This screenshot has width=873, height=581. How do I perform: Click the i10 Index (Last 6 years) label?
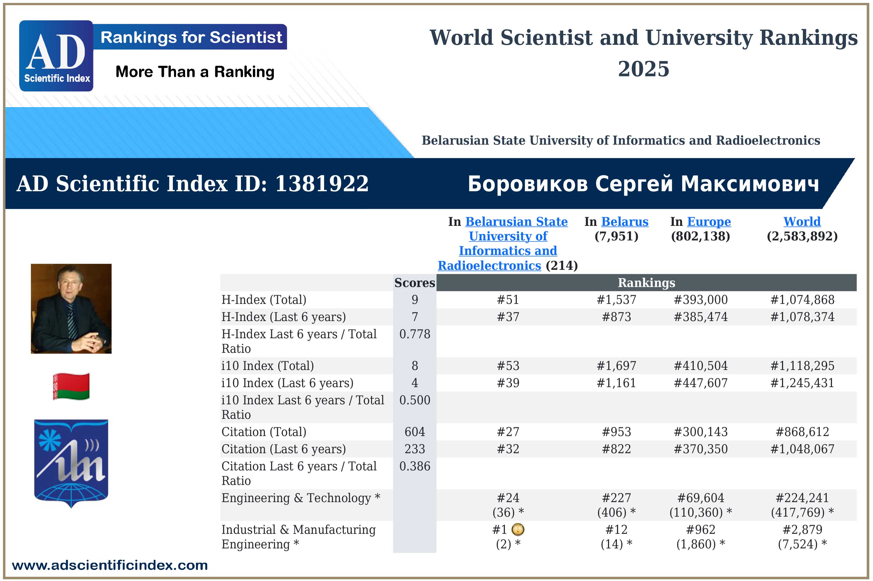coord(288,383)
